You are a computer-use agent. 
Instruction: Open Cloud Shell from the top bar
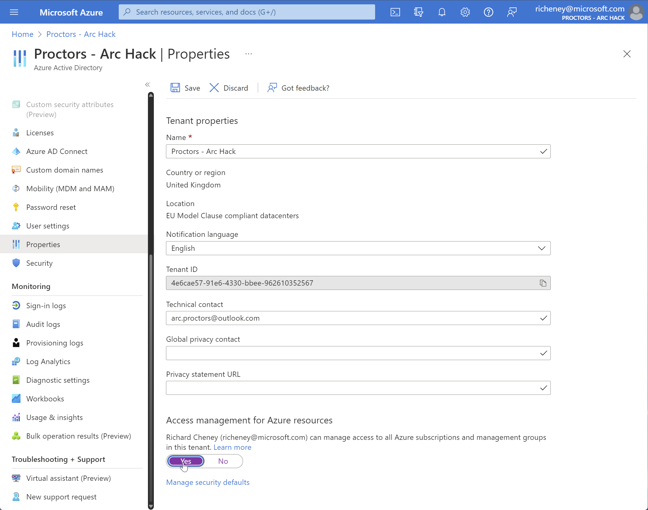point(395,12)
